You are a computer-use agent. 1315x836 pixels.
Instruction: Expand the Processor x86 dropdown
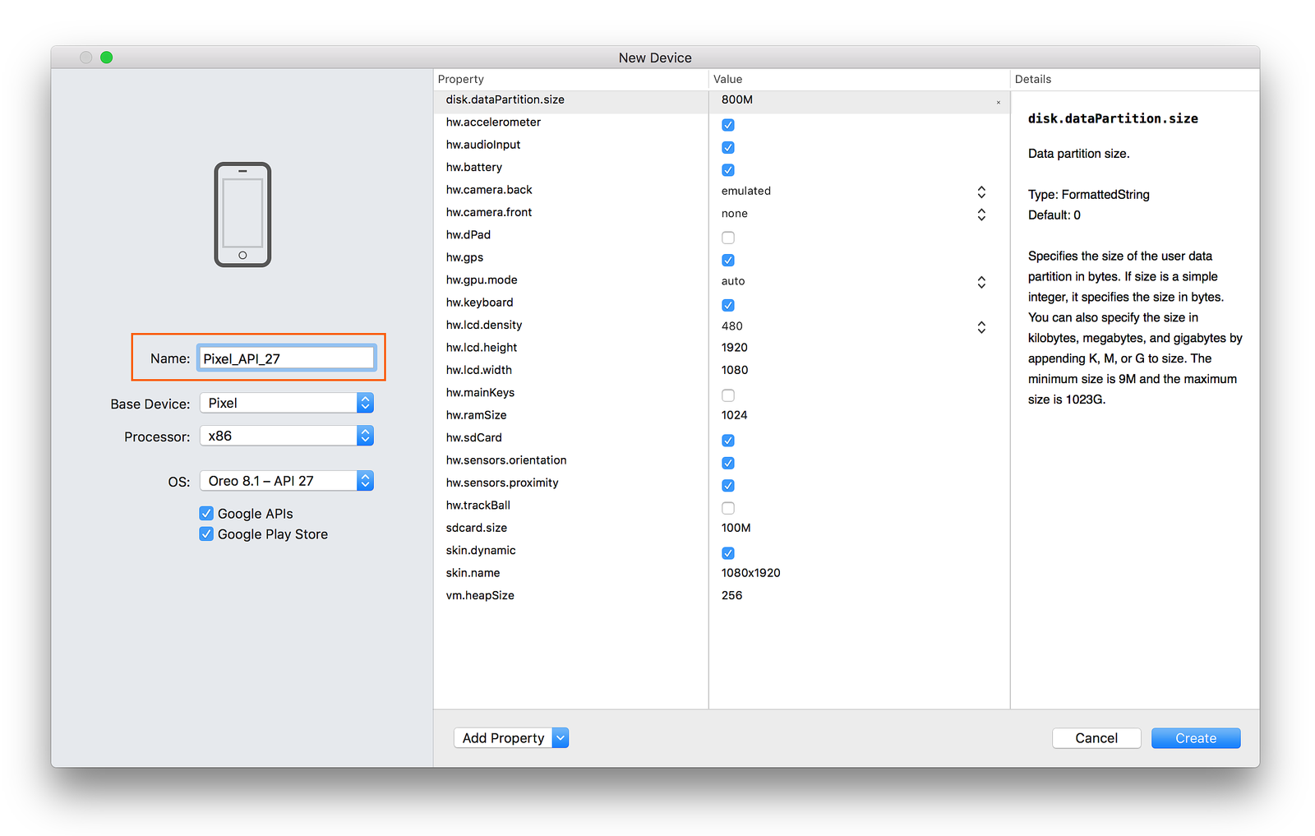tap(365, 436)
